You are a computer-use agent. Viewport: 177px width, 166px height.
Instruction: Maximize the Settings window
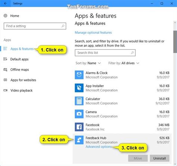162,3
